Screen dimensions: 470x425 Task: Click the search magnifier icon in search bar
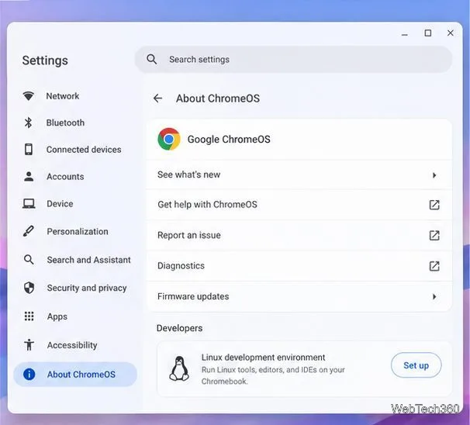point(152,60)
